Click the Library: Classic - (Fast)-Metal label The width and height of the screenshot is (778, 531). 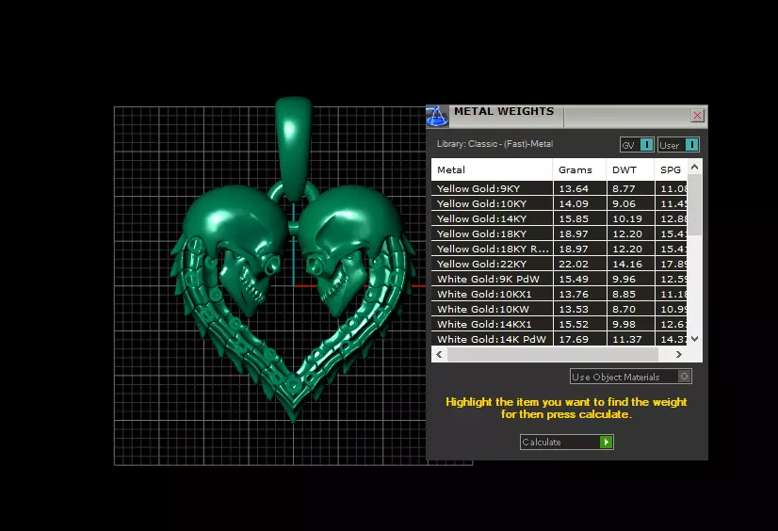(494, 144)
